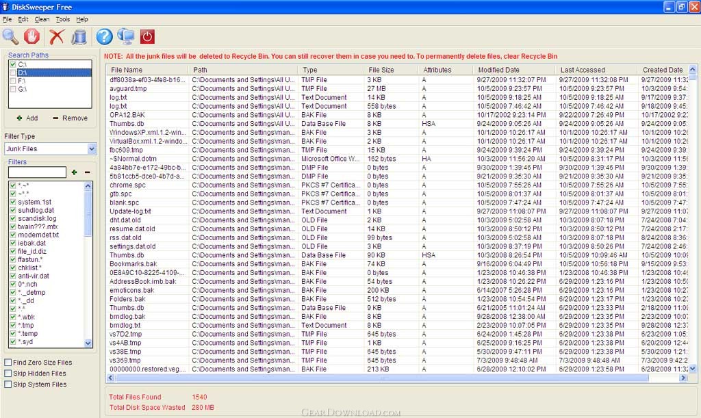Viewport: 701px width, 418px height.
Task: Uncheck the system.1st filter
Action: 13,202
